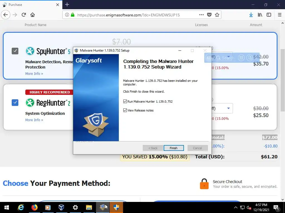
Task: Toggle Firefox sidebar icon
Action: coord(269,15)
